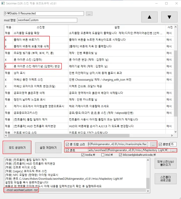Click the rune sound path field mariosimple.flac

click(118, 144)
